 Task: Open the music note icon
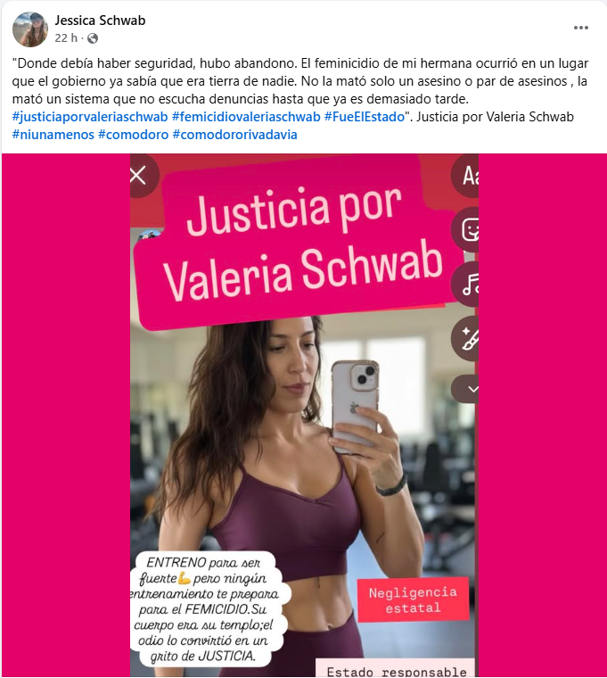(466, 284)
